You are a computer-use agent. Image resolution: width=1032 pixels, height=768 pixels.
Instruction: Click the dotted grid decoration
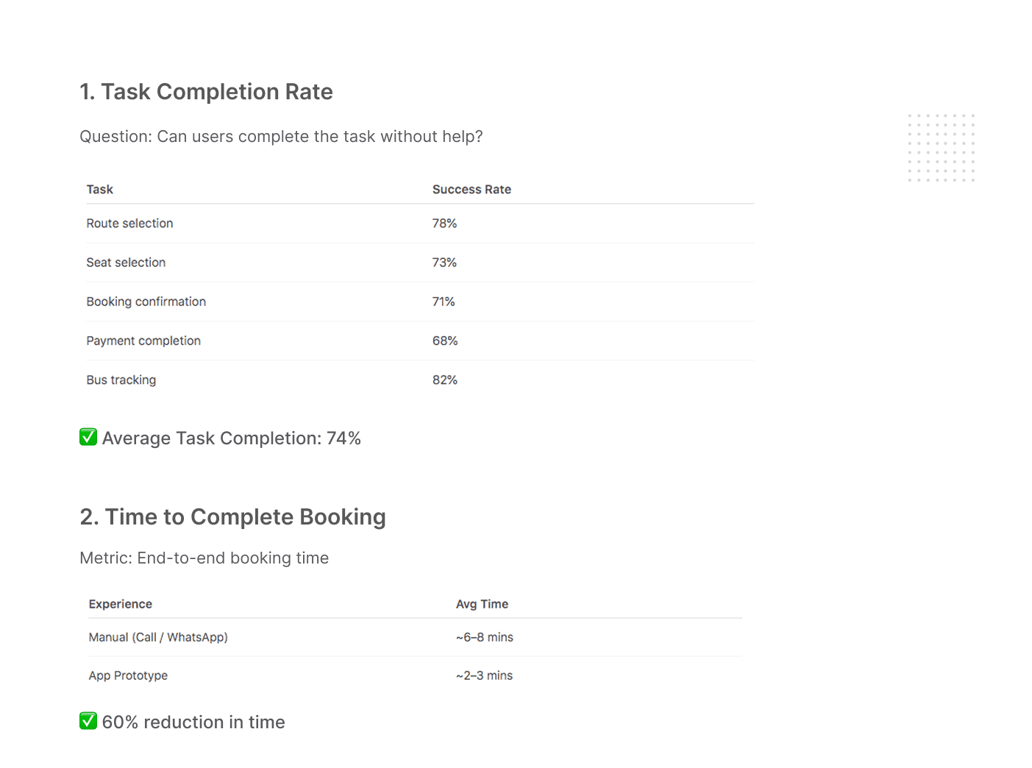tap(941, 148)
